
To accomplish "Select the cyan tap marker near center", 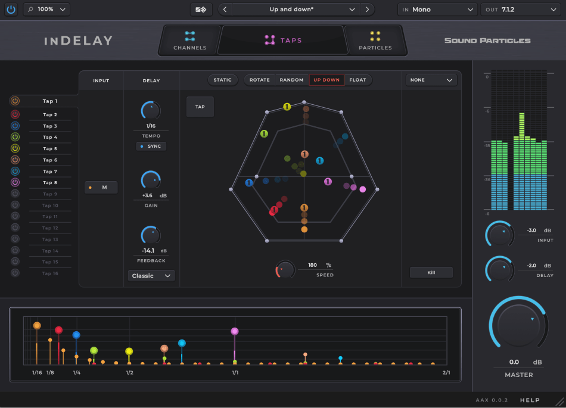I will (320, 161).
